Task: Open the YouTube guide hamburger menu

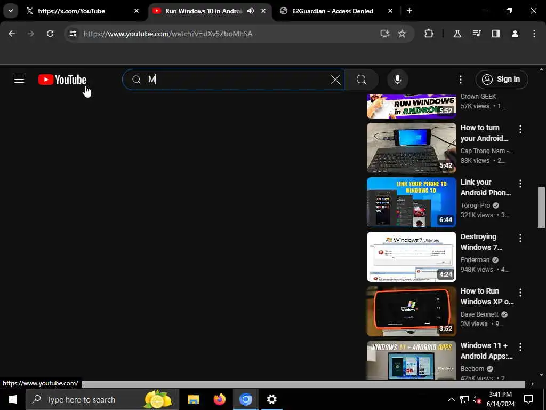Action: point(19,80)
